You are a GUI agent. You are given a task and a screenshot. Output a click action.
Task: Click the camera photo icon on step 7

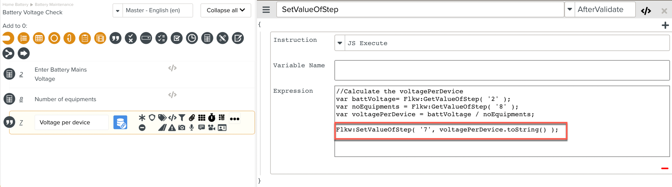(x=182, y=128)
